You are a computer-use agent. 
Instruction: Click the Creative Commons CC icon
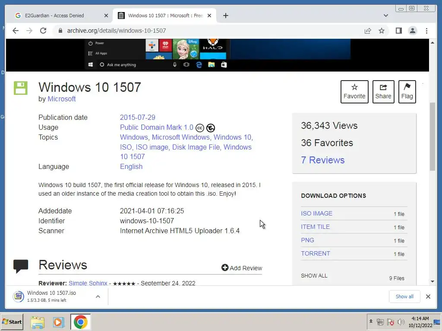click(x=199, y=128)
